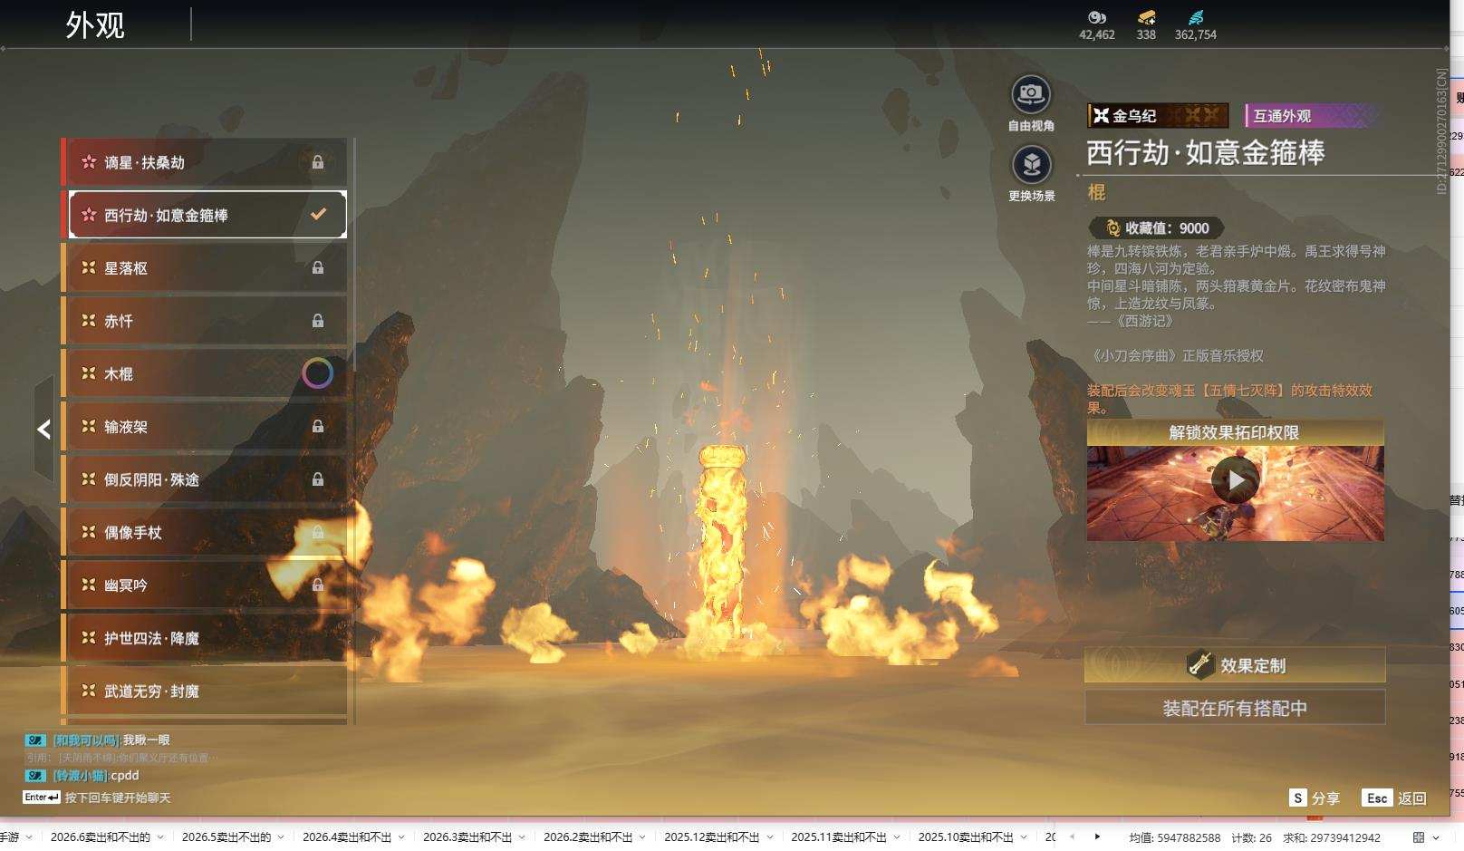Open the 2025.12卖出和不出 sheet tab
The image size is (1464, 851).
712,836
